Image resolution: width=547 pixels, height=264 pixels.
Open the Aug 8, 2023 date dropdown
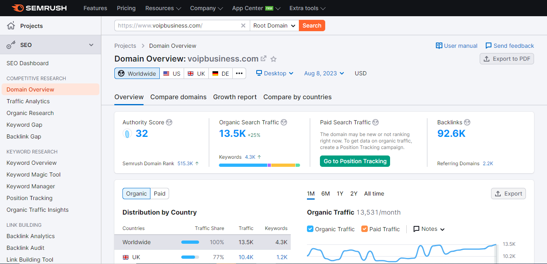click(x=324, y=73)
